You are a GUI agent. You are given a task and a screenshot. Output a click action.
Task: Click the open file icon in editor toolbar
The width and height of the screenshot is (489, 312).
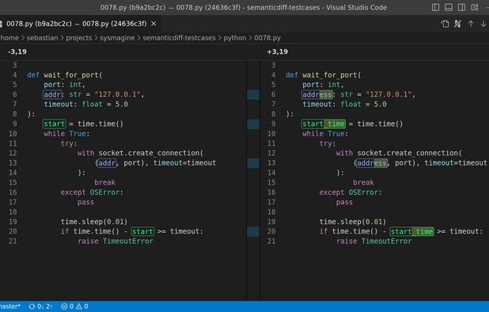[x=445, y=24]
